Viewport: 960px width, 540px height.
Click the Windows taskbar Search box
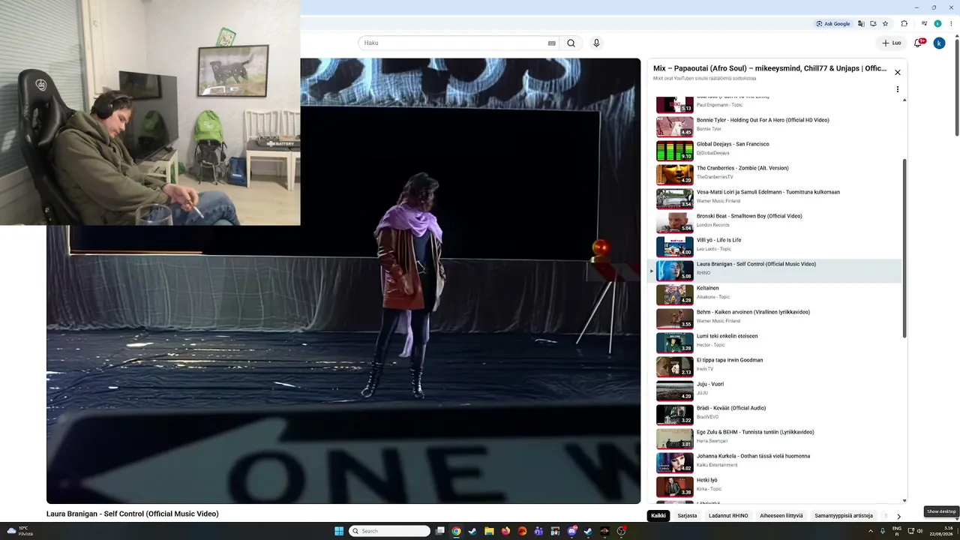[x=390, y=531]
